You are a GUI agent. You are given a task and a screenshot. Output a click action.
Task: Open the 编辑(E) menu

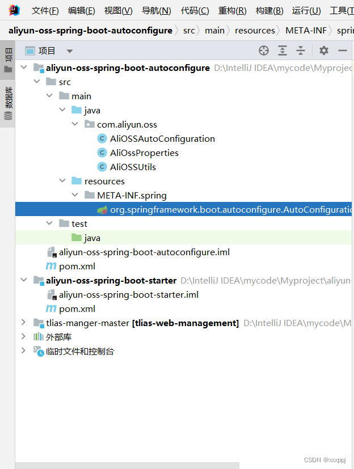coord(81,11)
